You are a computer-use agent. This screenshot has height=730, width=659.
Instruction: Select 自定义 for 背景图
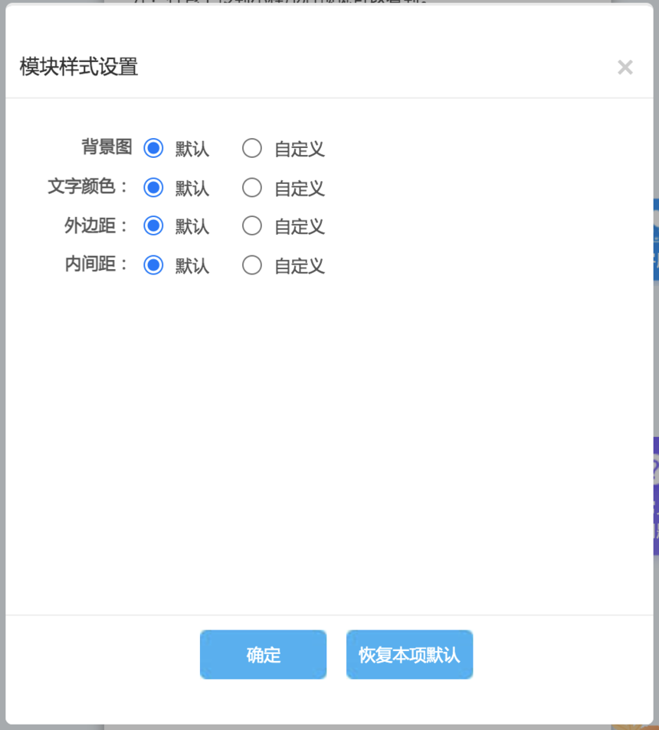click(x=252, y=149)
